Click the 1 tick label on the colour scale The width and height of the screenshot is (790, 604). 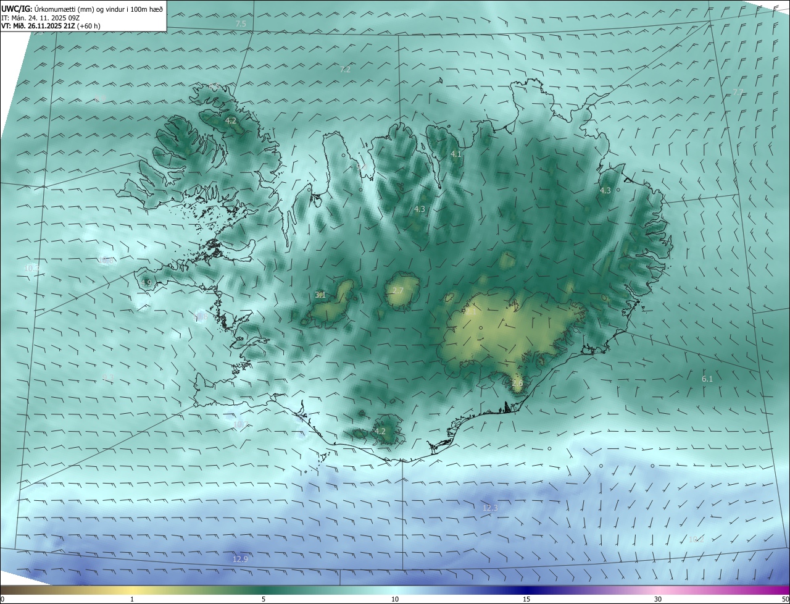(132, 600)
